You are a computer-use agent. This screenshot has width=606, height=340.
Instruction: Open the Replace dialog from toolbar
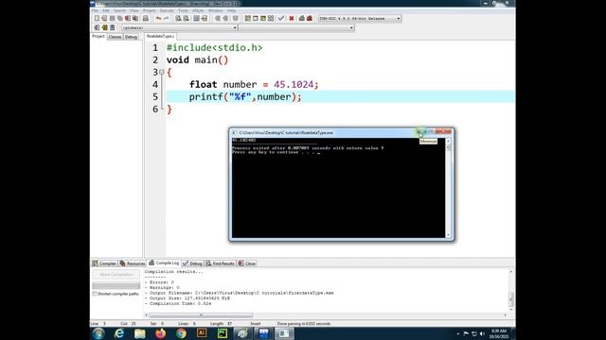tap(186, 18)
